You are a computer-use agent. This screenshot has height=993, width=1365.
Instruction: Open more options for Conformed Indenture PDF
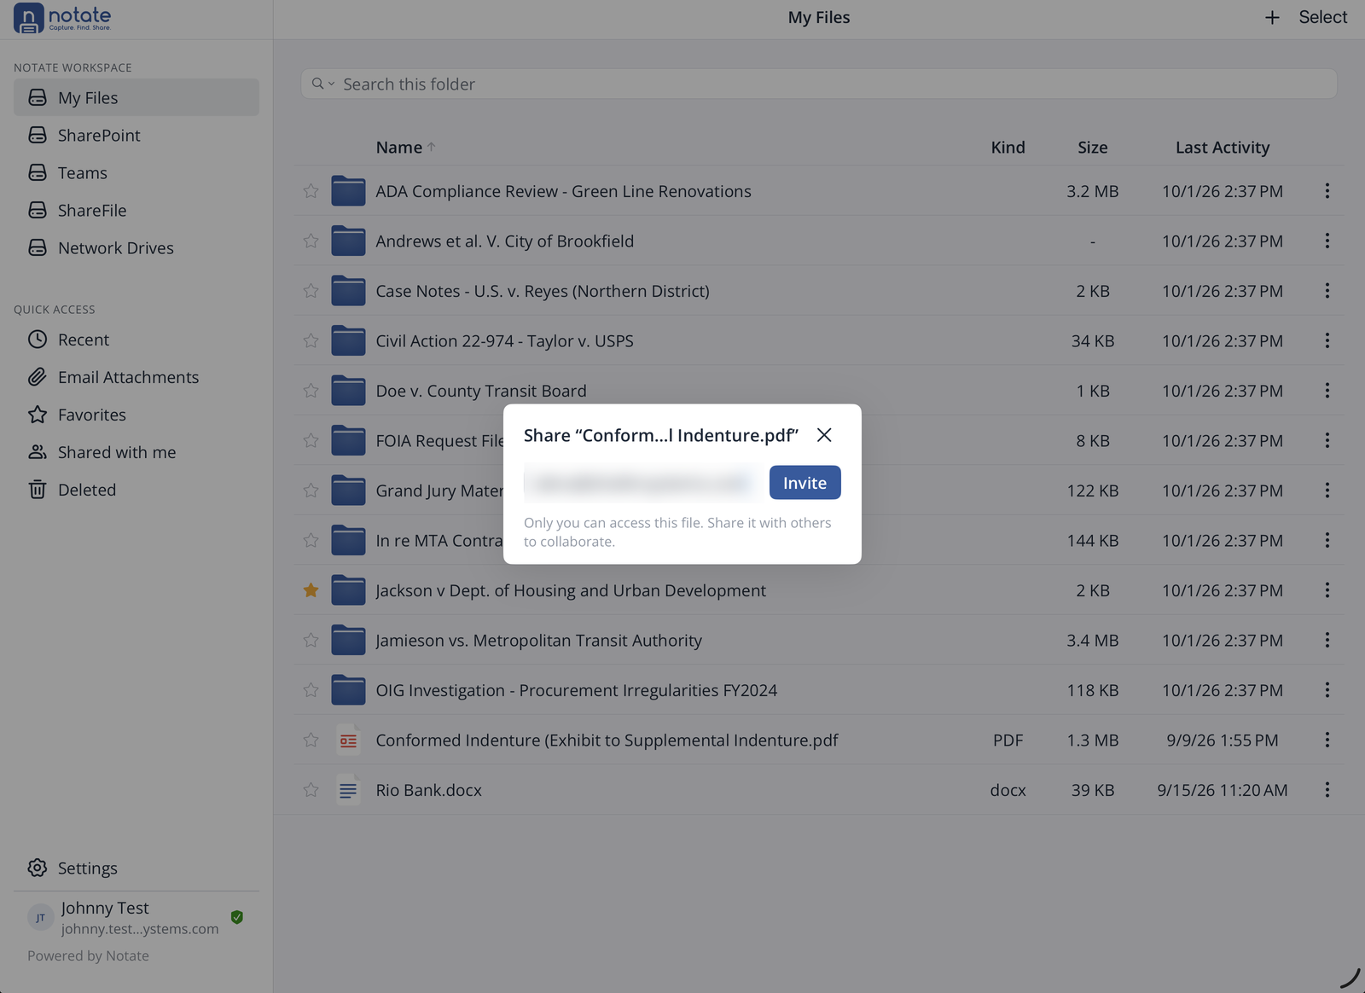click(1327, 740)
